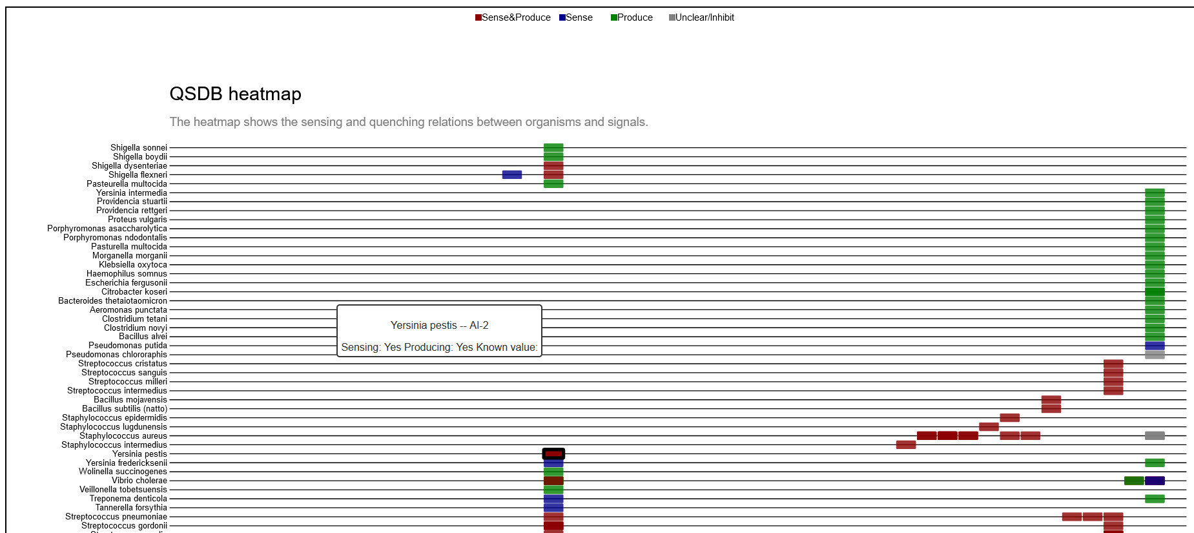Click the Haemophilus somnus row label

(x=127, y=274)
